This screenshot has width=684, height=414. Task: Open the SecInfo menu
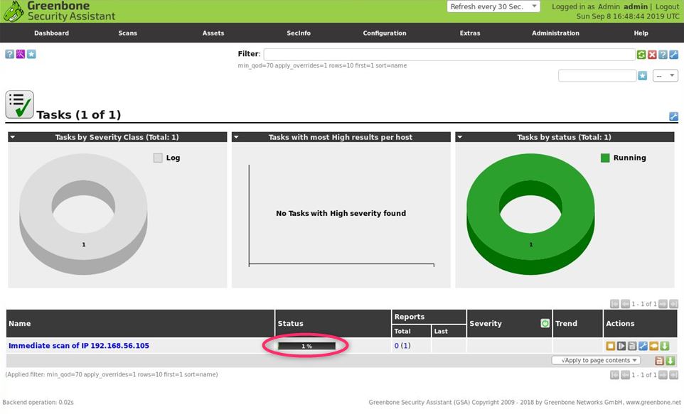point(299,33)
